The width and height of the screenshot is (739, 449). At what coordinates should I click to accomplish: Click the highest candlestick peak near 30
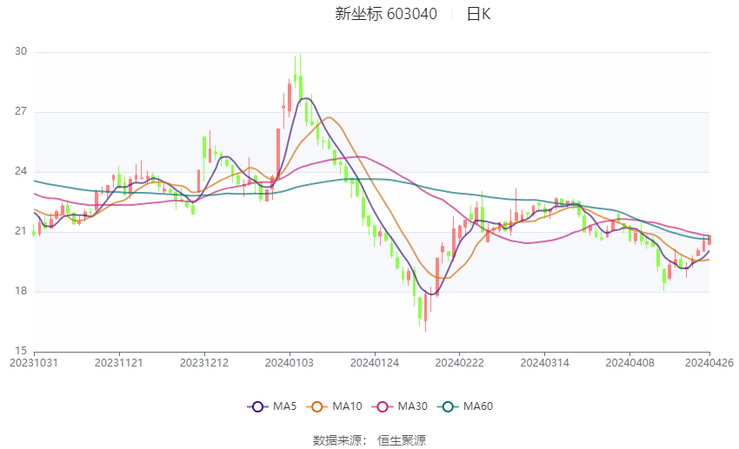pyautogui.click(x=301, y=80)
